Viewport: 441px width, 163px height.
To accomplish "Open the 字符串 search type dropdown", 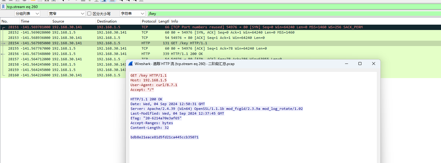I will [x=133, y=14].
